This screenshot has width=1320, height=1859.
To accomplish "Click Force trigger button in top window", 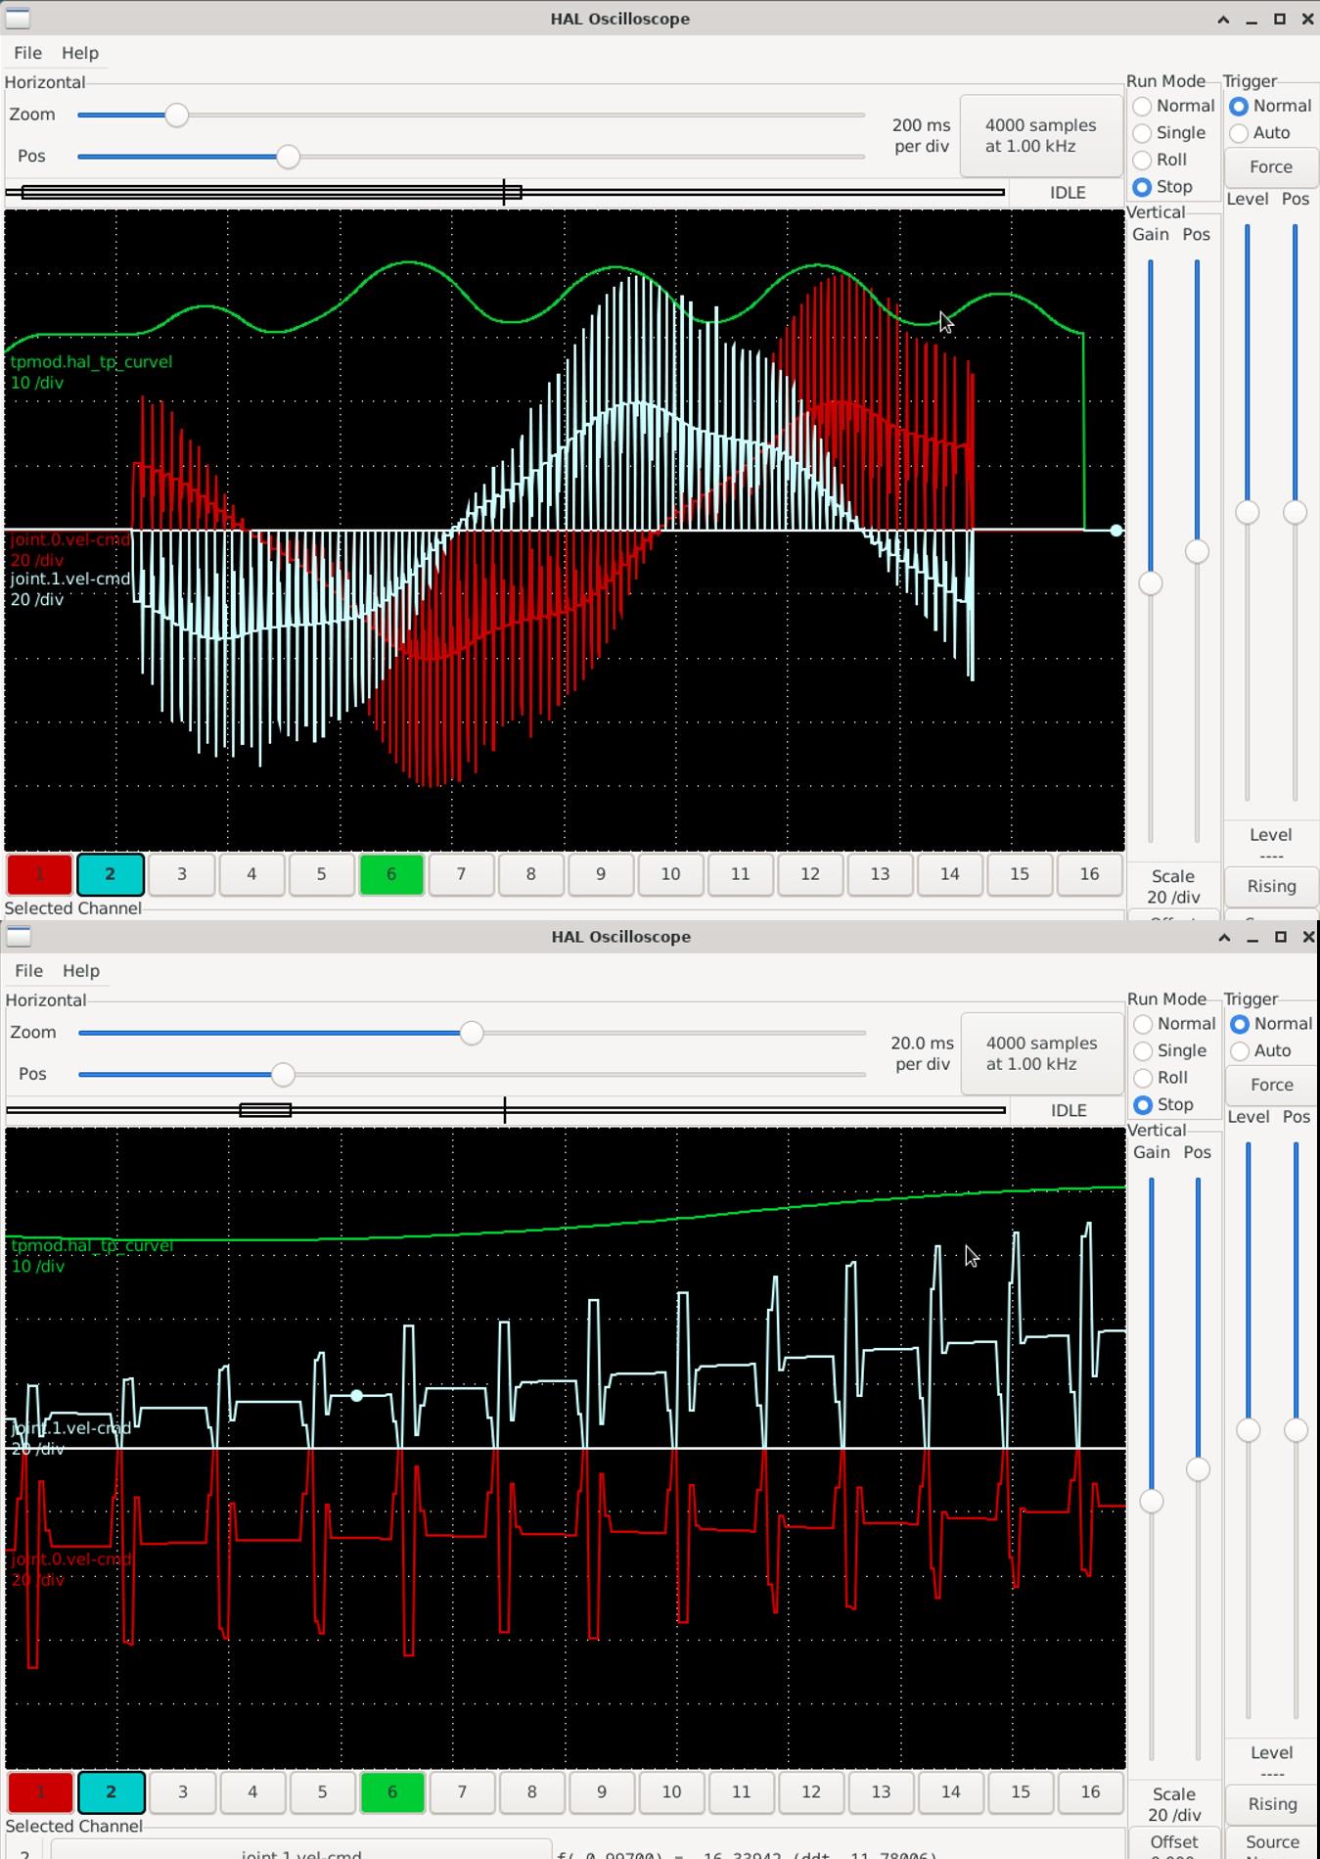I will 1270,167.
